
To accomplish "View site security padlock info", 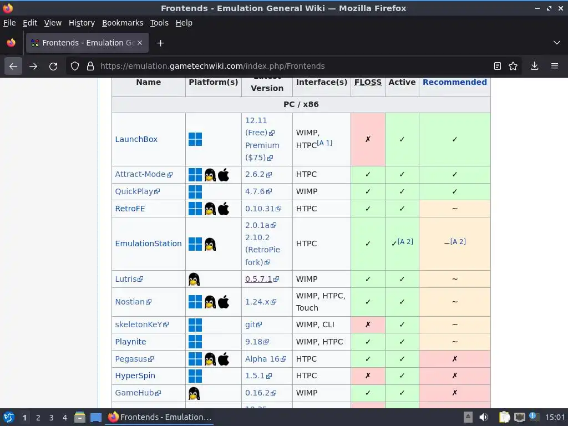I will point(90,66).
